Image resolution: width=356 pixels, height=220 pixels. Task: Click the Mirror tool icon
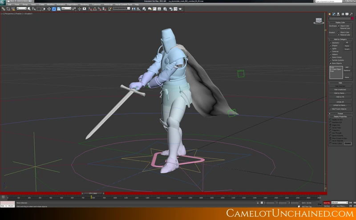(133, 9)
